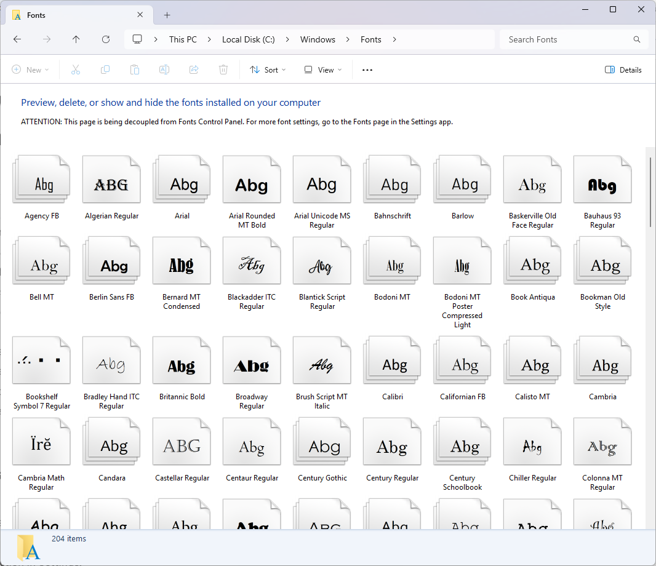
Task: Click the Fonts breadcrumb in address bar
Action: (x=370, y=39)
